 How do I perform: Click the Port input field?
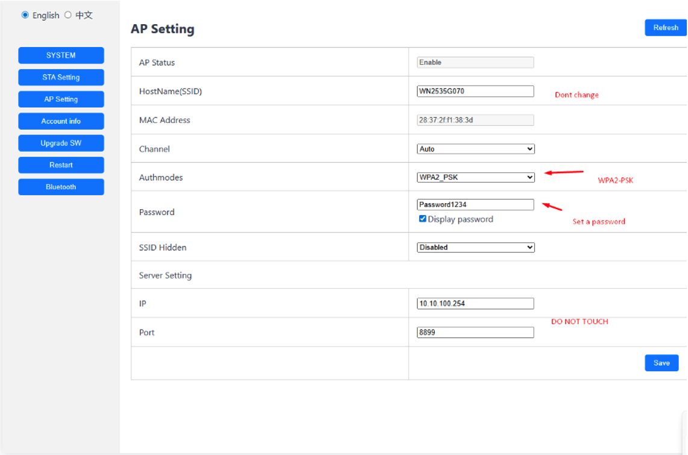[475, 332]
